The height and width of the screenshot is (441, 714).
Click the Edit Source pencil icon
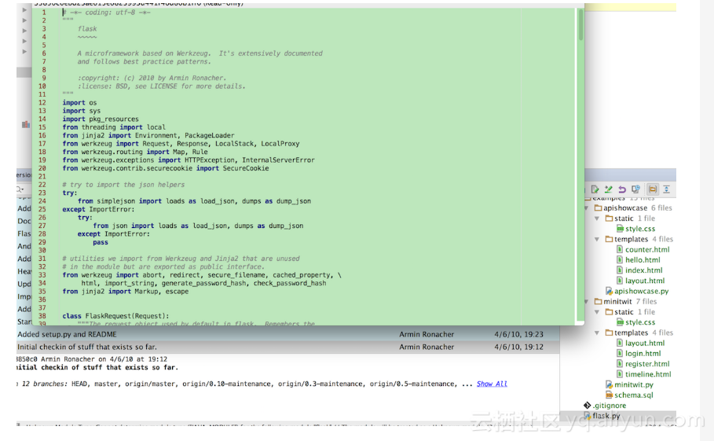(x=609, y=189)
